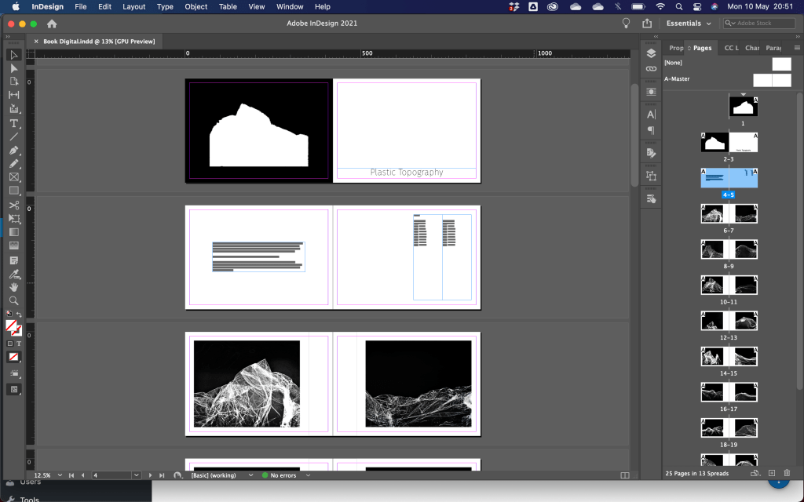Toggle formatting affects text button

[19, 344]
